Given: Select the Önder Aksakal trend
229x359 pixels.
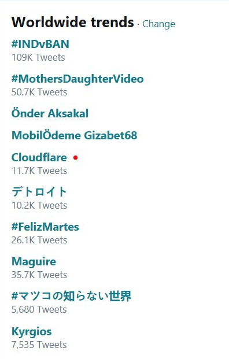Looking at the screenshot, I should (50, 113).
